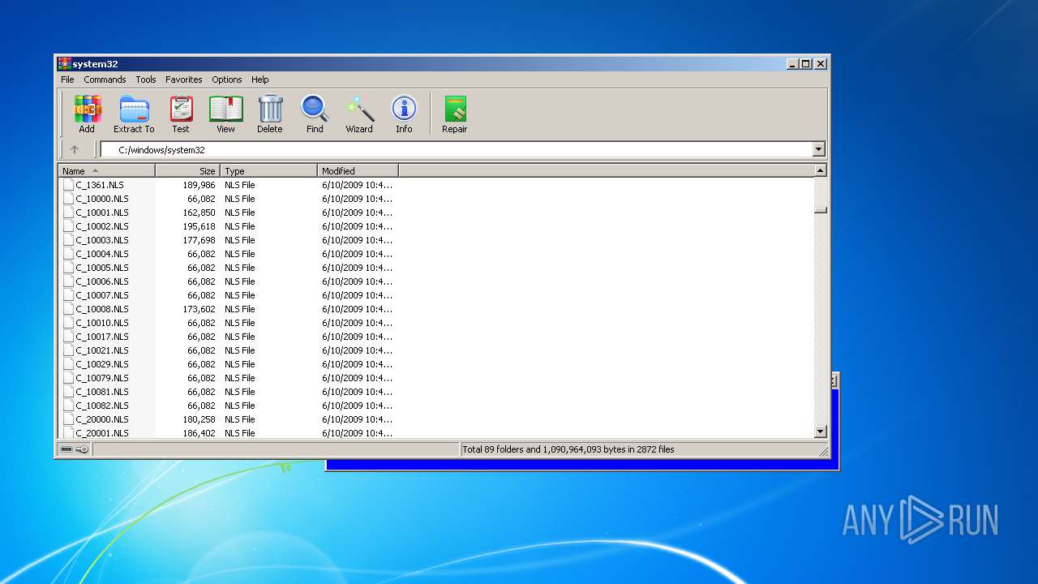Open the Help menu
The image size is (1038, 584).
(x=259, y=79)
